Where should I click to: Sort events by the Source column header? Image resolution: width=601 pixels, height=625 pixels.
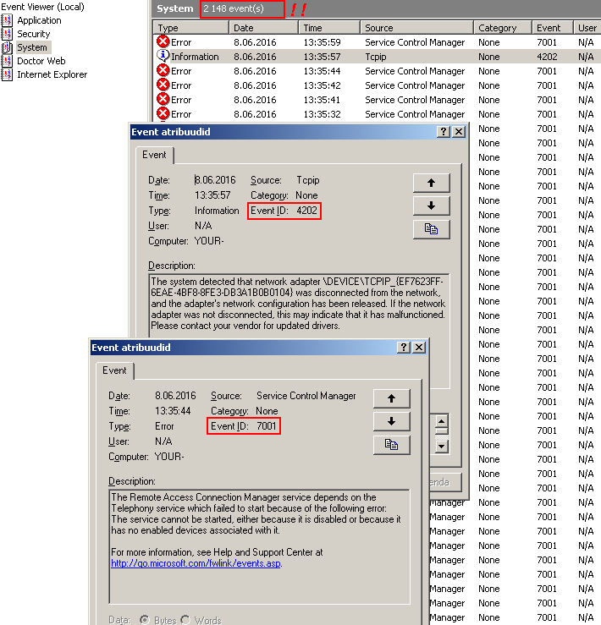click(x=417, y=28)
